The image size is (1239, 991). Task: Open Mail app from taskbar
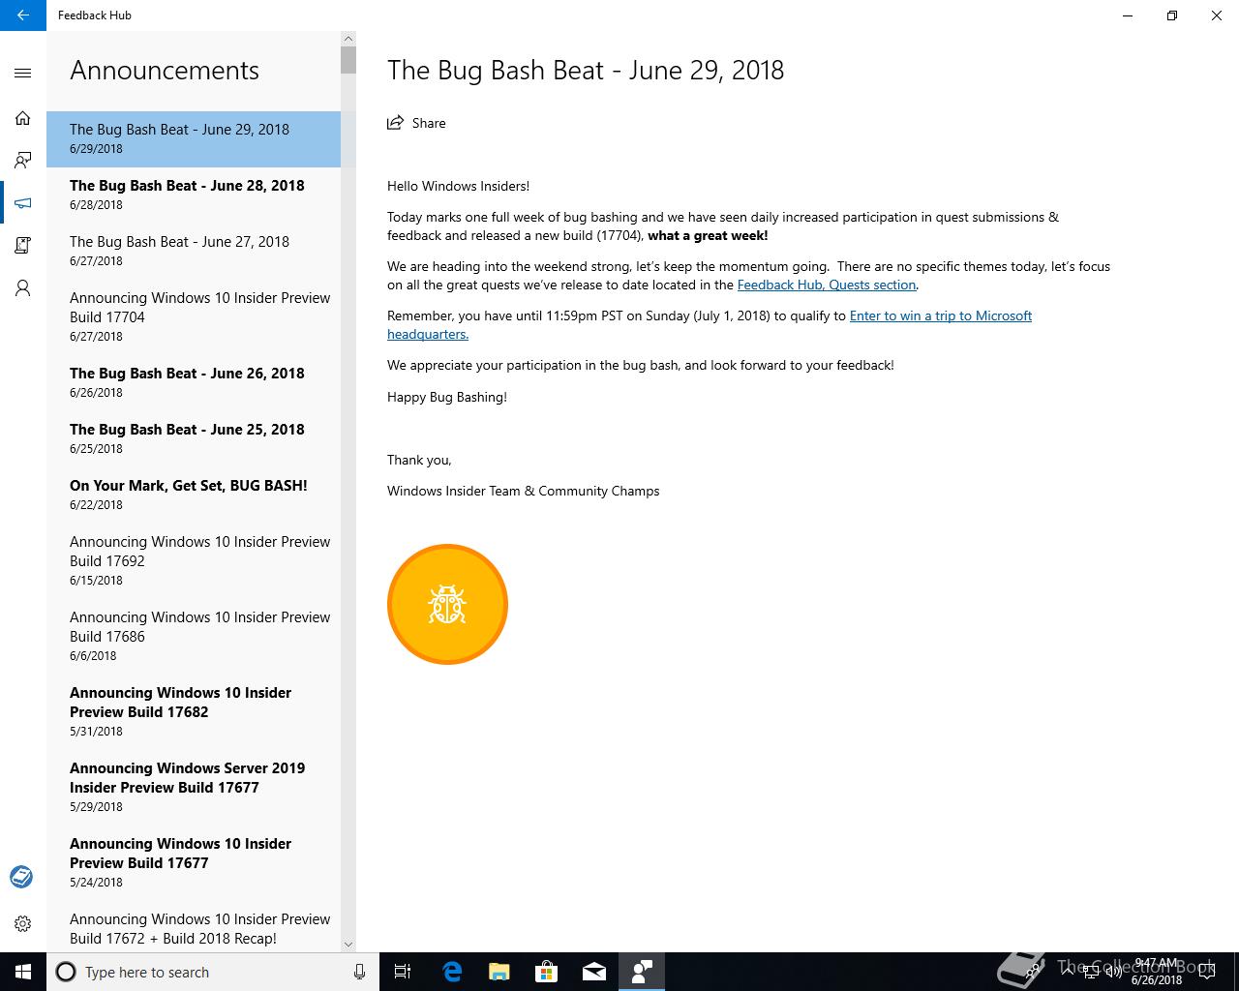click(594, 972)
